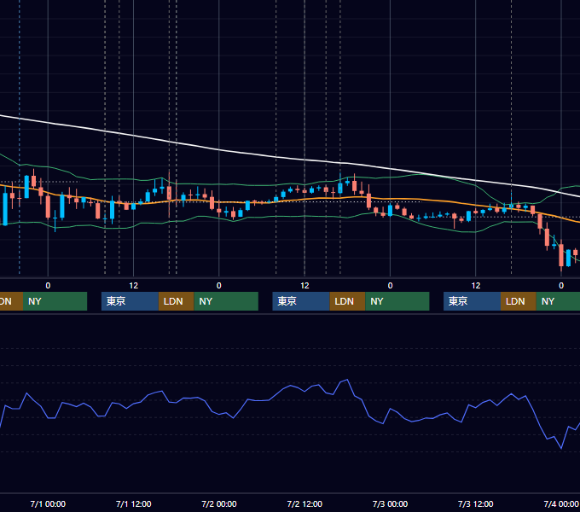Click the 7/3 12:00 time axis label

tap(476, 503)
